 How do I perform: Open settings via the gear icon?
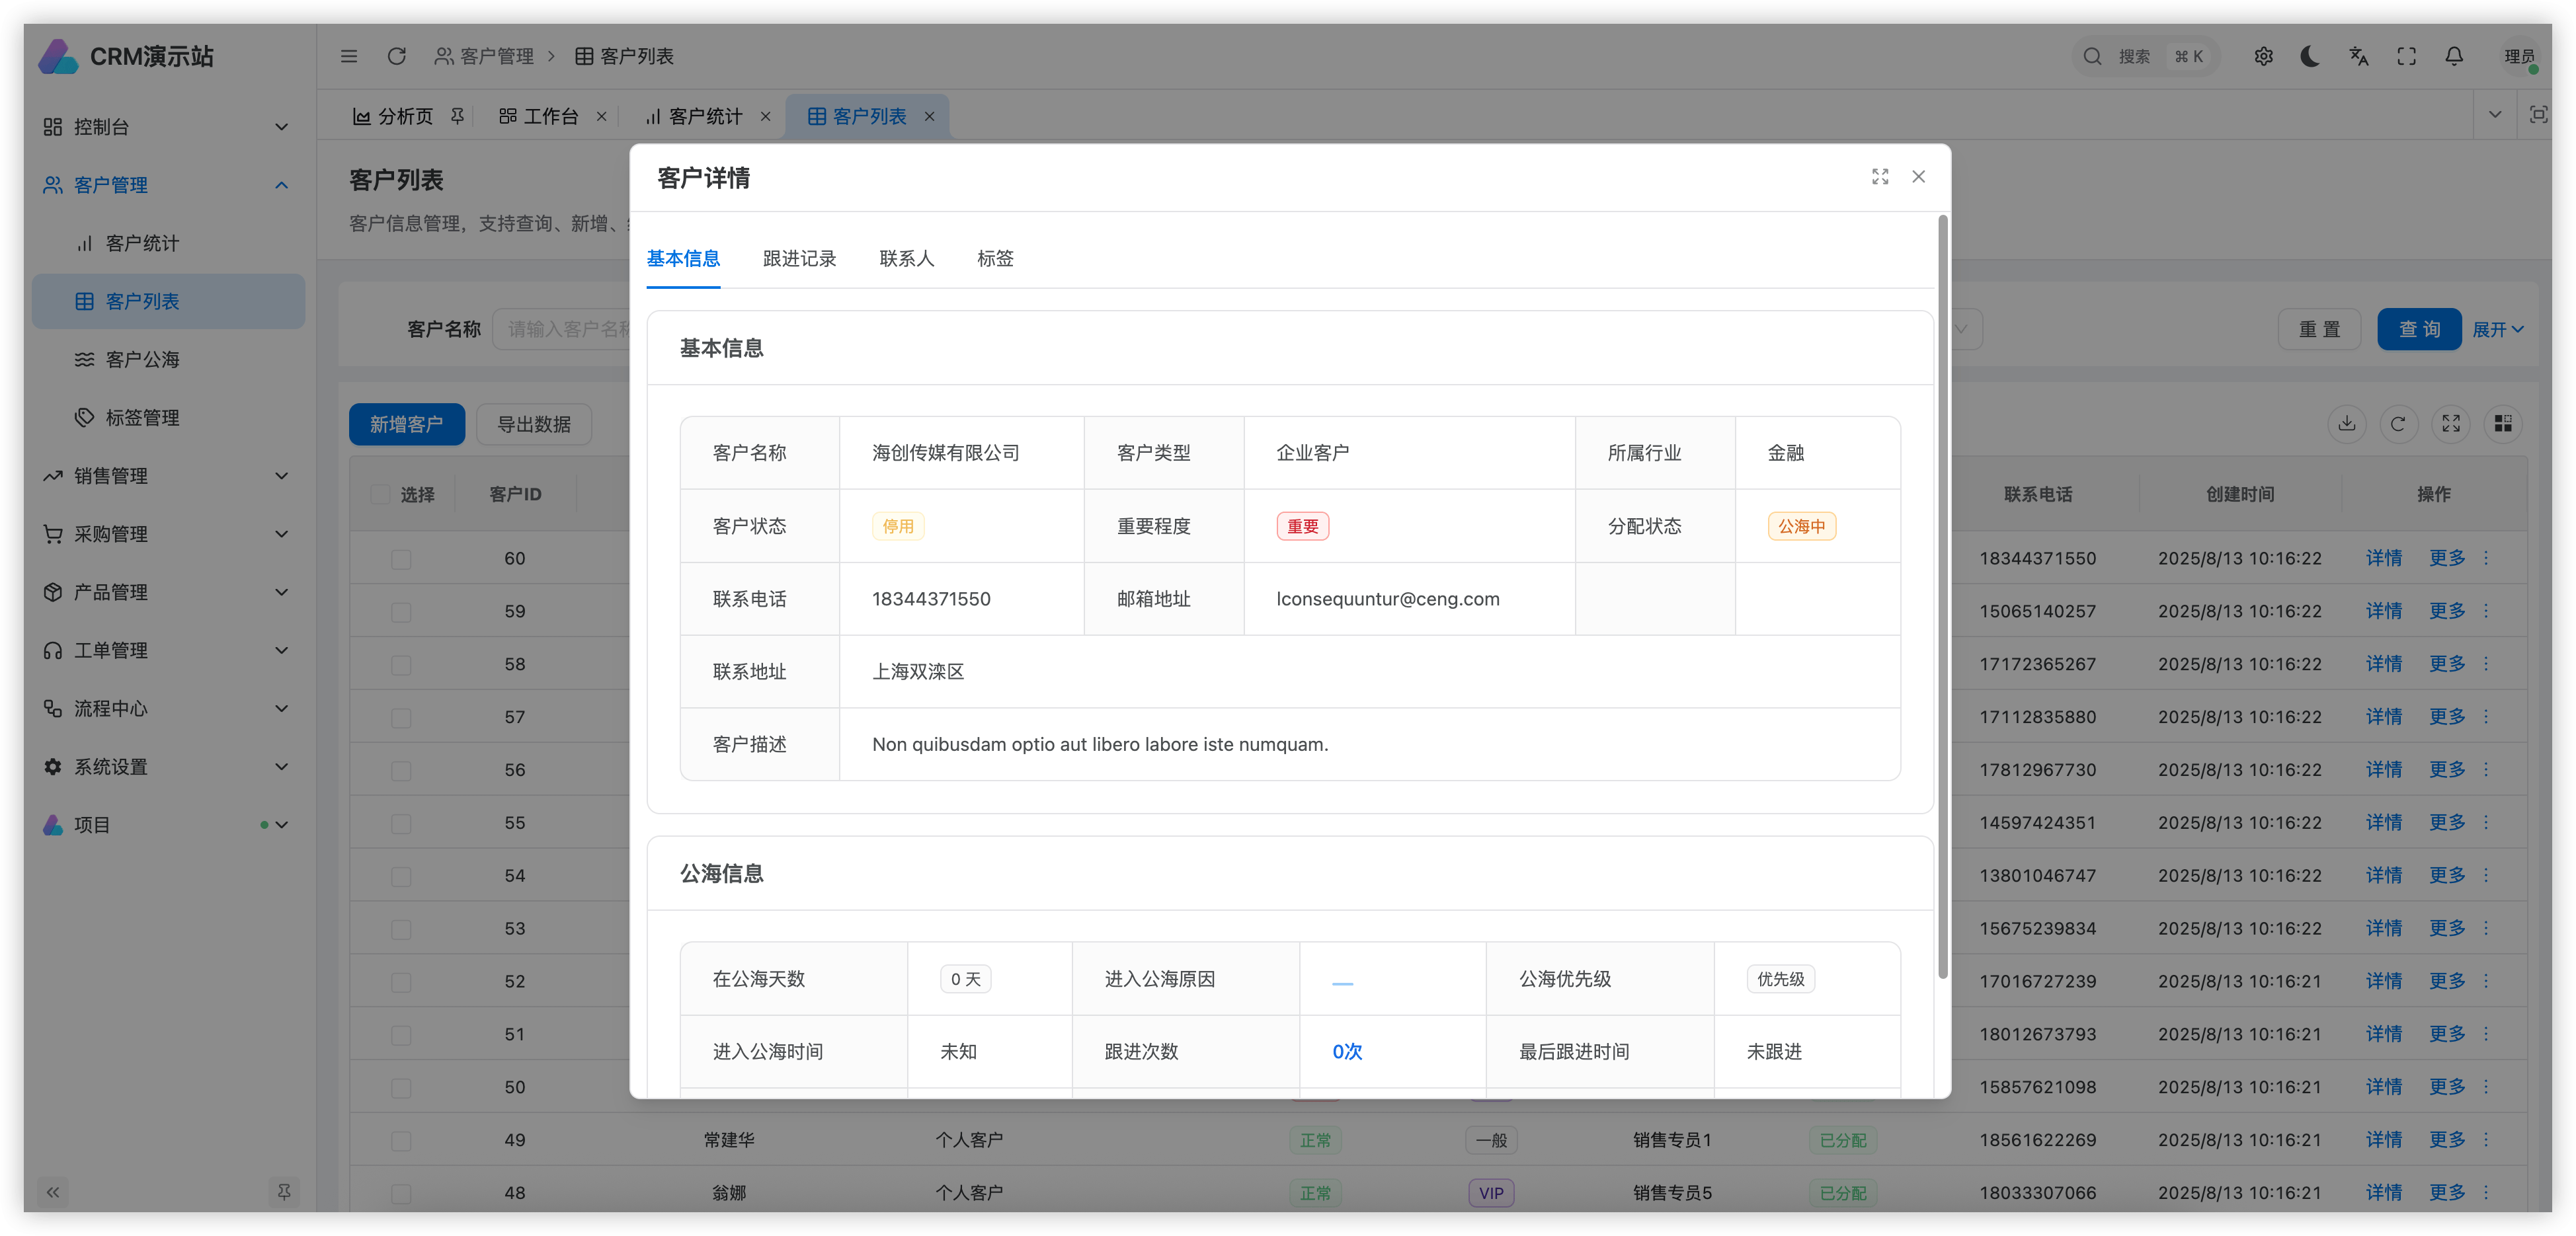tap(2263, 56)
